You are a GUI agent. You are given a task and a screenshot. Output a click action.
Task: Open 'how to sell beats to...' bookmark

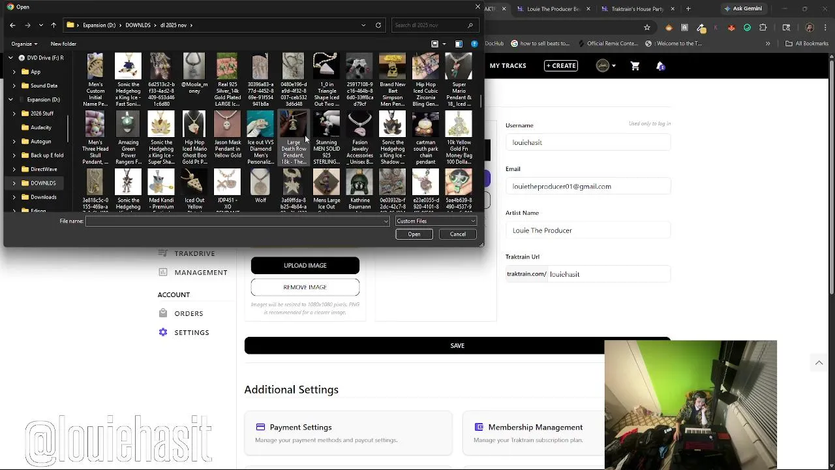click(539, 44)
